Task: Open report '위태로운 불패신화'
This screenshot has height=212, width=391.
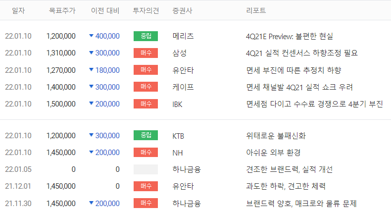Action: pyautogui.click(x=276, y=136)
